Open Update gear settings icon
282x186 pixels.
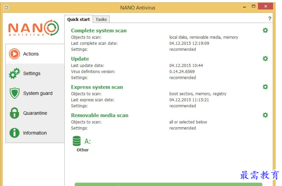coord(265,58)
